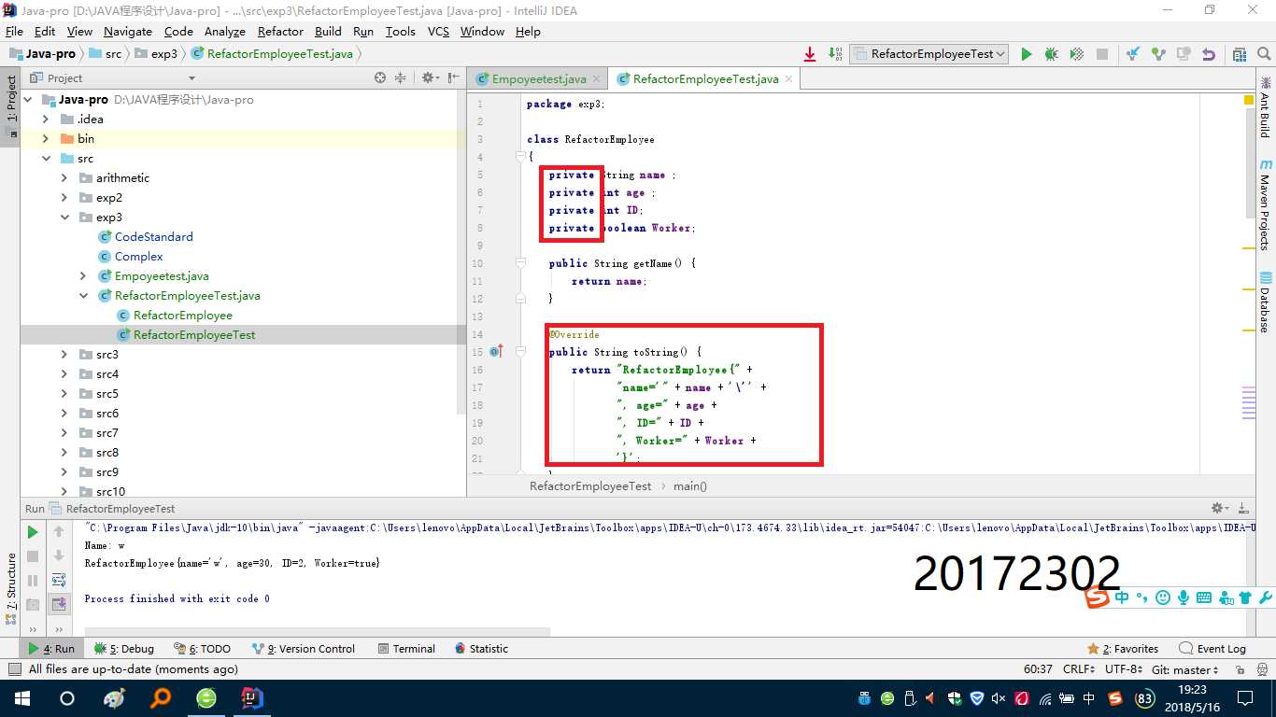Open Project panel gear settings dropdown
The height and width of the screenshot is (717, 1276).
(x=429, y=78)
